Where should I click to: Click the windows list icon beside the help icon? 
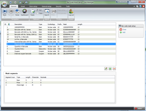tap(137, 6)
